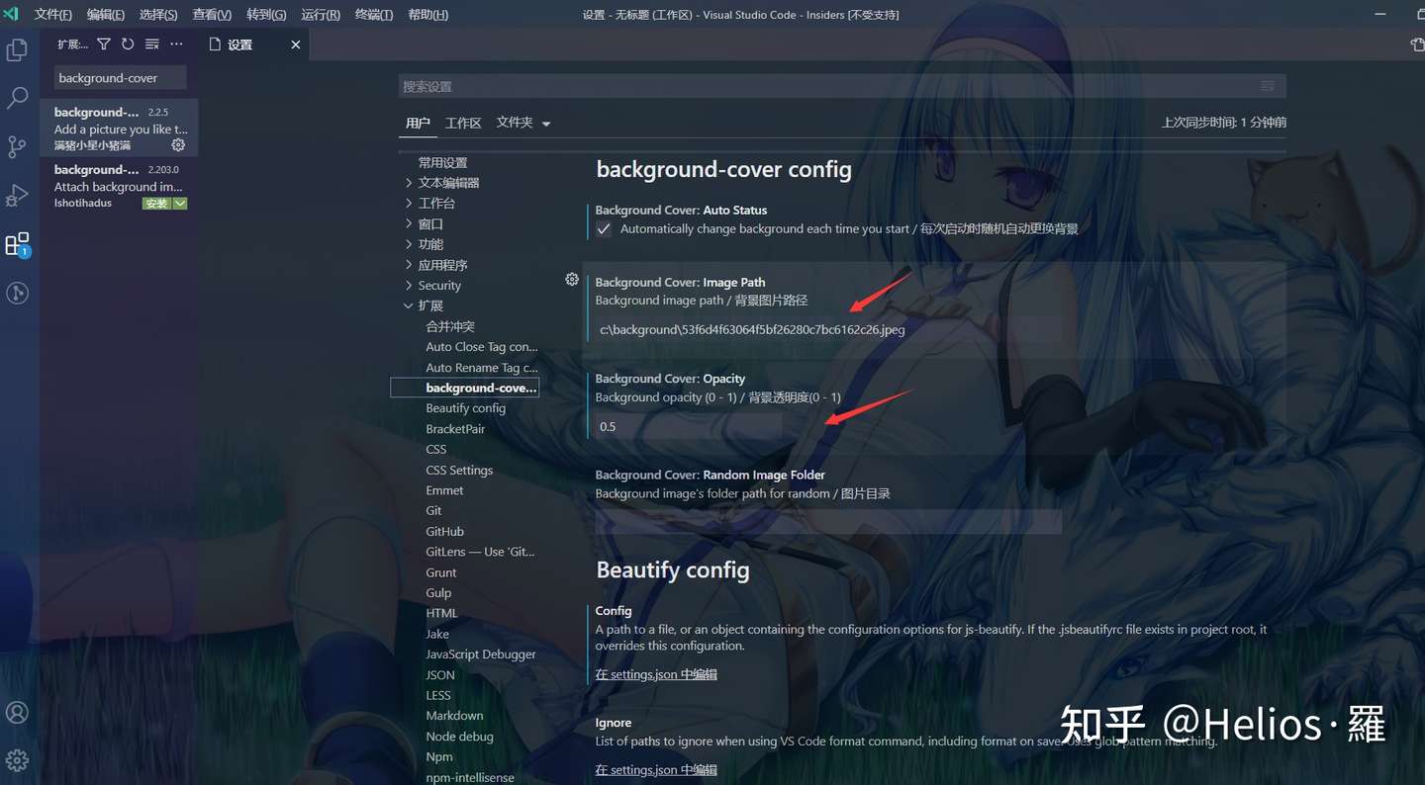Select Node debug in settings tree
This screenshot has height=785, width=1425.
point(459,737)
